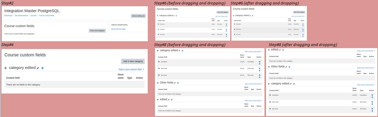This screenshot has width=378, height=117.
Task: Click trash icon next to Other fields in Step#8 after panel
Action: point(289,67)
